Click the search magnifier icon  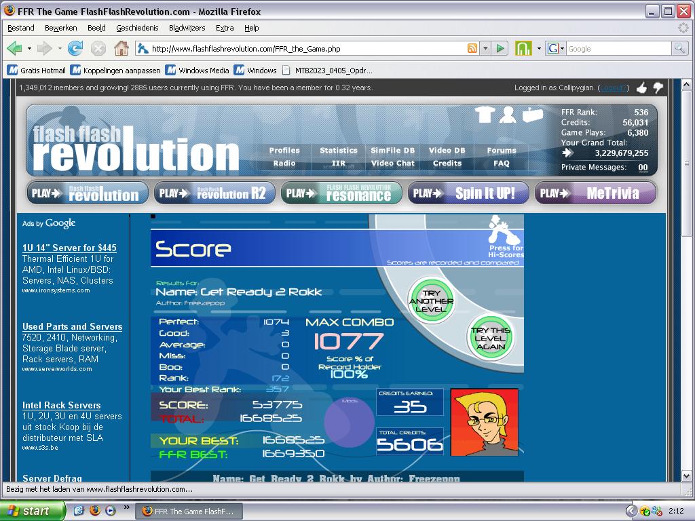coord(679,48)
